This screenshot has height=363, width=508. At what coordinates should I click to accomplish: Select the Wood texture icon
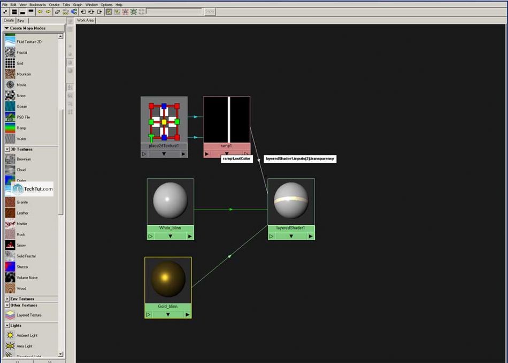(10, 288)
